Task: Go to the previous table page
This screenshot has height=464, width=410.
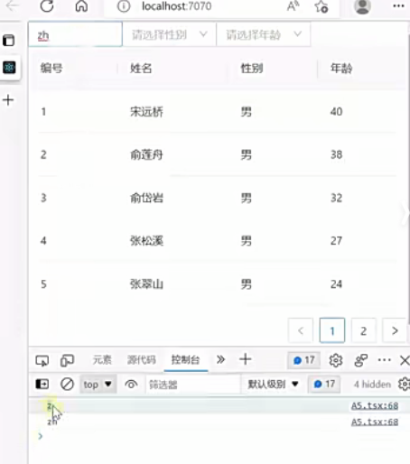Action: [x=301, y=330]
